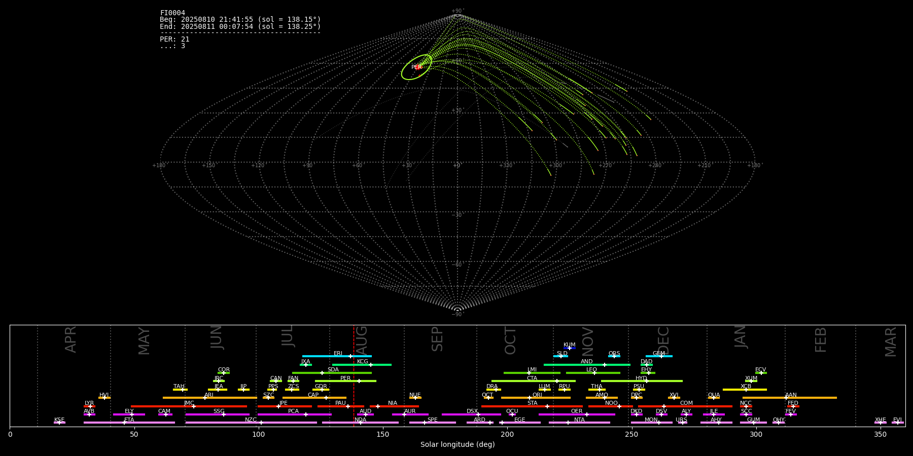Click the TAH shower label
Image resolution: width=913 pixels, height=456 pixels.
point(179,387)
